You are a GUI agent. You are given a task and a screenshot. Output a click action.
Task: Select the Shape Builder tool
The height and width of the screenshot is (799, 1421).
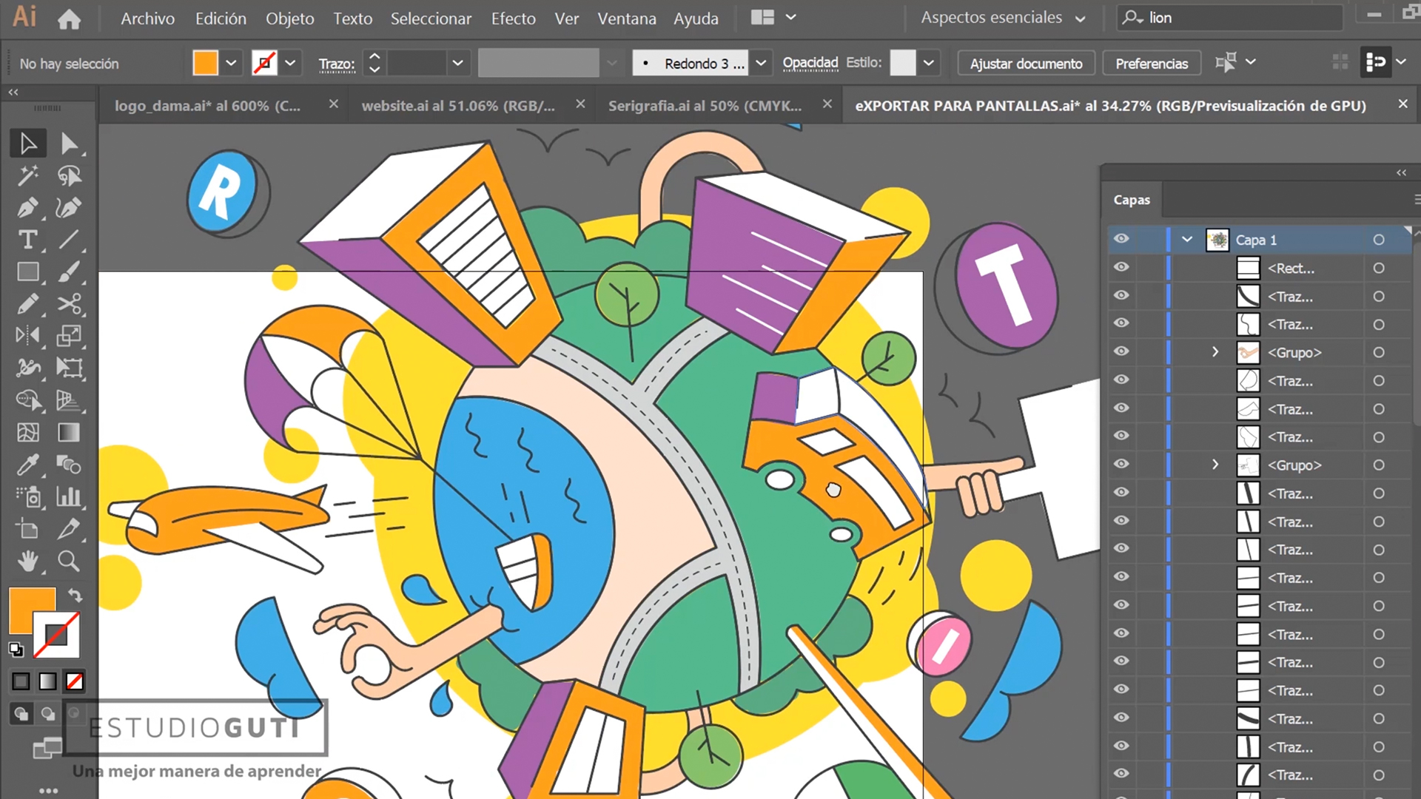coord(28,400)
